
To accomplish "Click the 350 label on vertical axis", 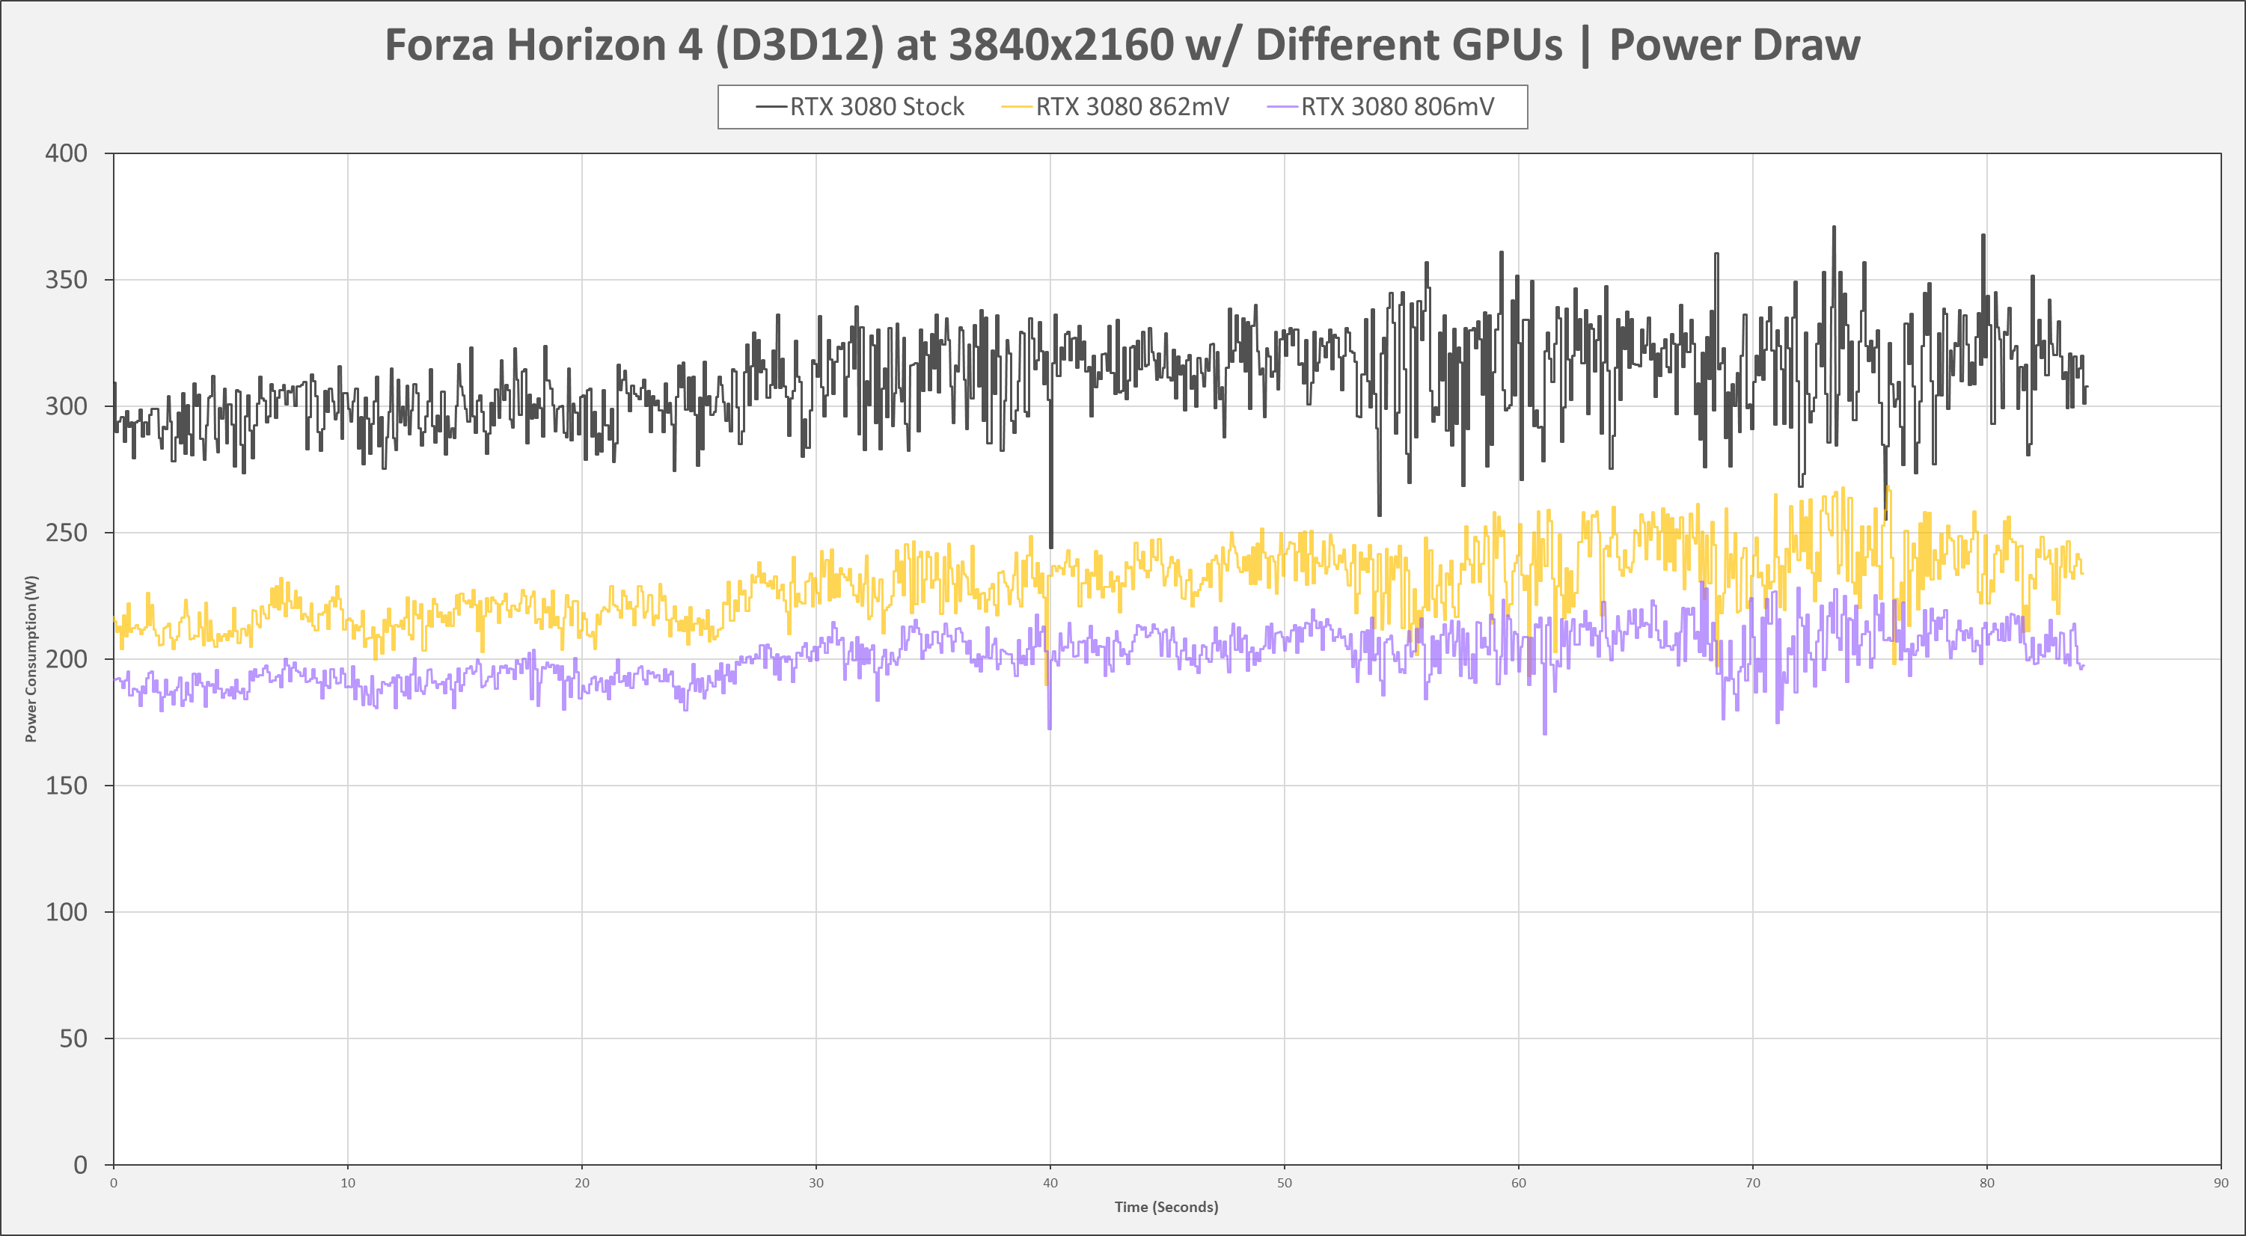I will (67, 280).
